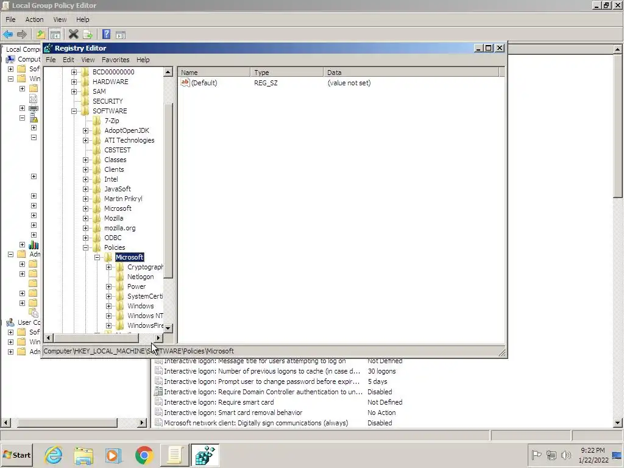Open Group Policy Editor File menu

point(10,19)
